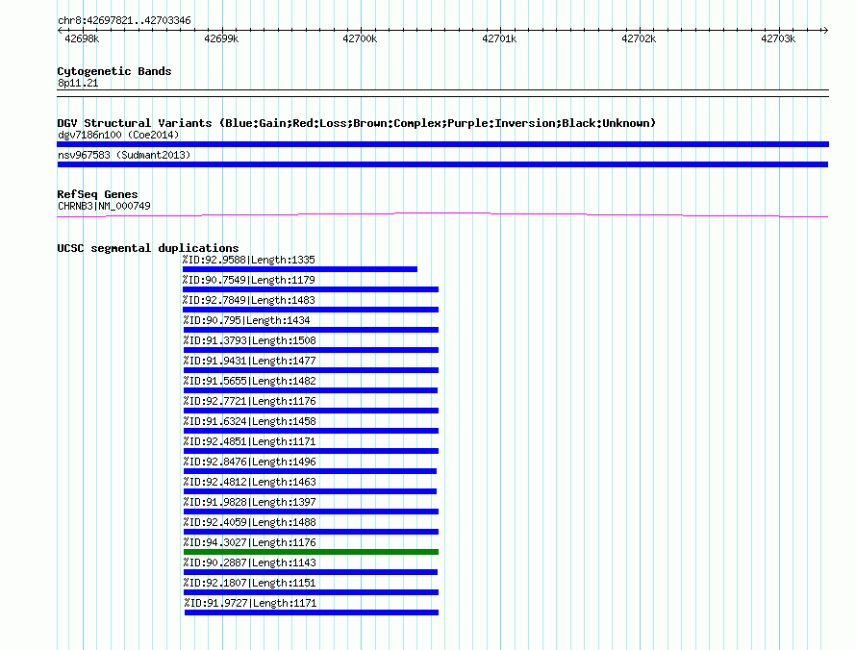Click the left arrow of the ruler
Screen dimensions: 856x650
point(60,30)
